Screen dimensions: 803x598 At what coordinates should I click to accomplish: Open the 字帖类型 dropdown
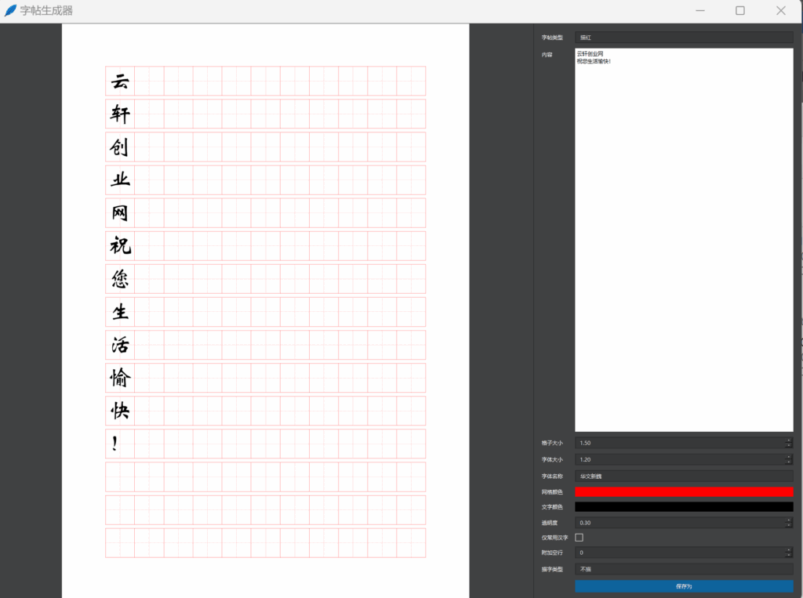coord(683,37)
